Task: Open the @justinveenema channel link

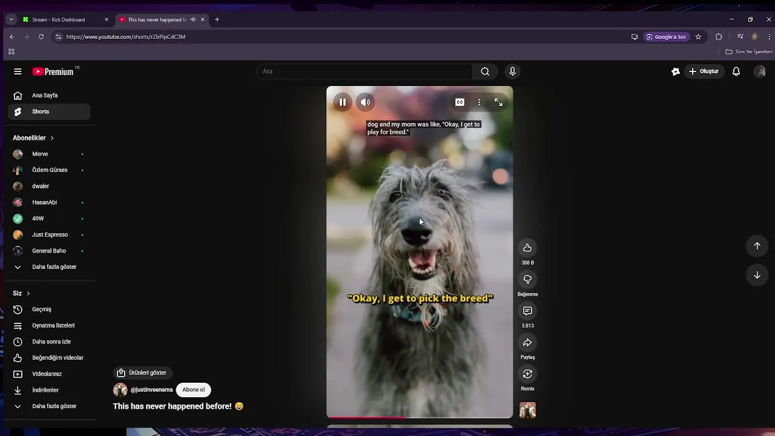Action: pyautogui.click(x=151, y=390)
